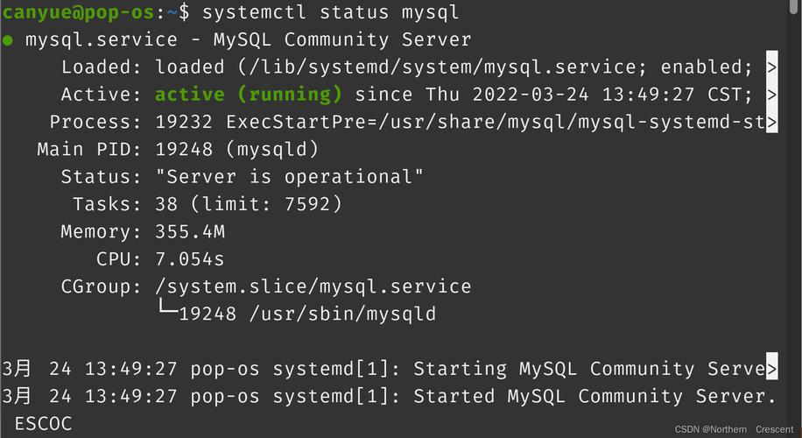Click the truncation arrow on the Process line

(x=771, y=123)
